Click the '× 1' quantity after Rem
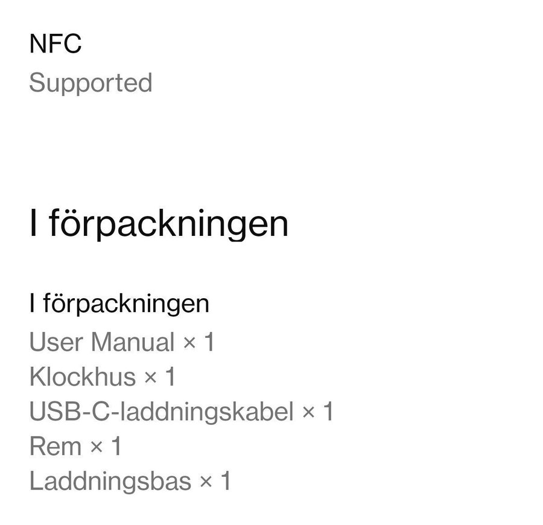543x525 pixels. coord(106,447)
